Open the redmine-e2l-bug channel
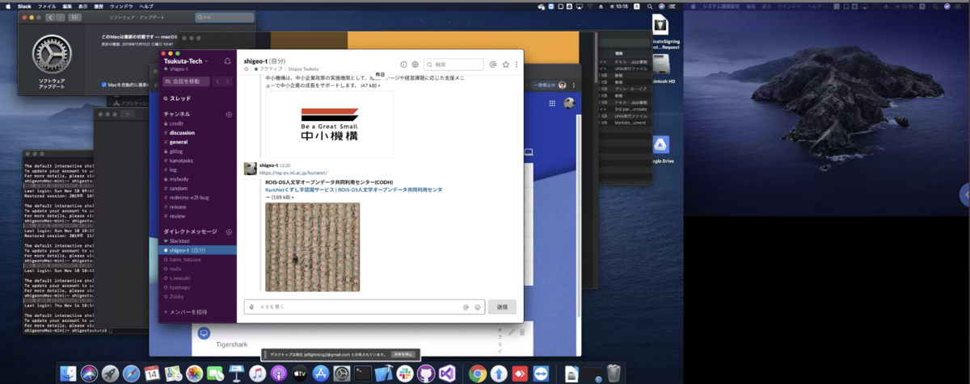Viewport: 970px width, 384px height. [191, 198]
